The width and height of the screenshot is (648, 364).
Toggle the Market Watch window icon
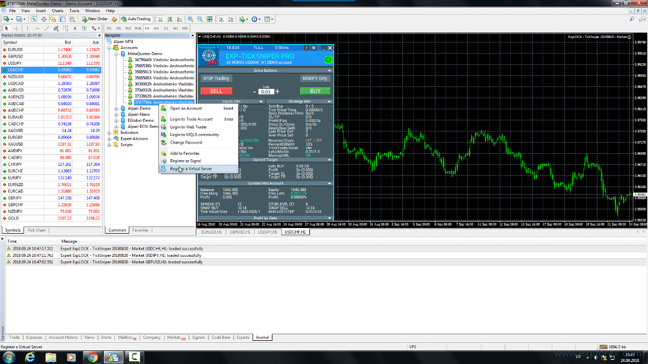[34, 19]
